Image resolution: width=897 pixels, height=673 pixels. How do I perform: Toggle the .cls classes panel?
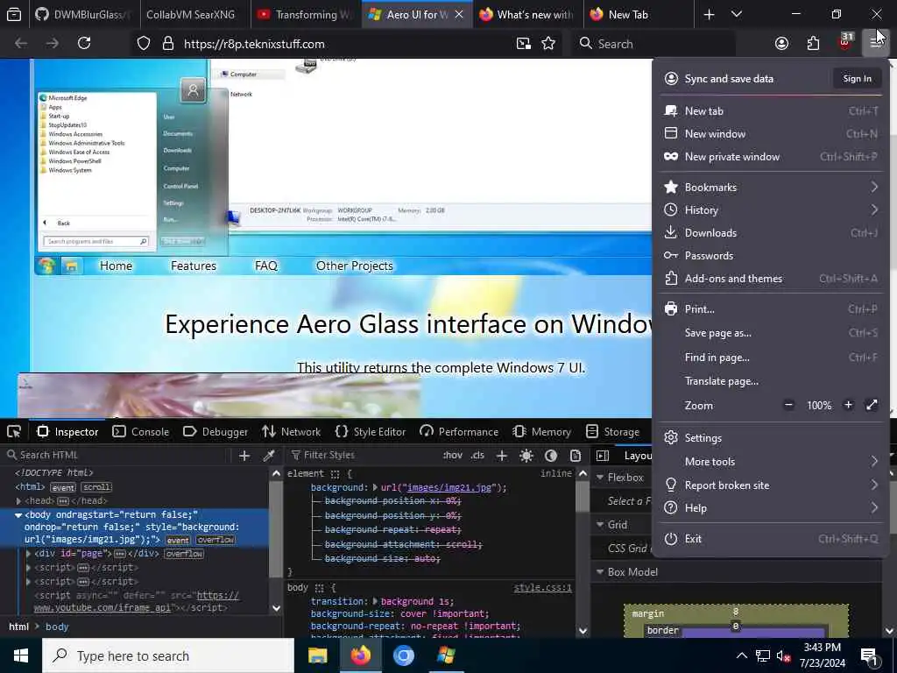[477, 456]
